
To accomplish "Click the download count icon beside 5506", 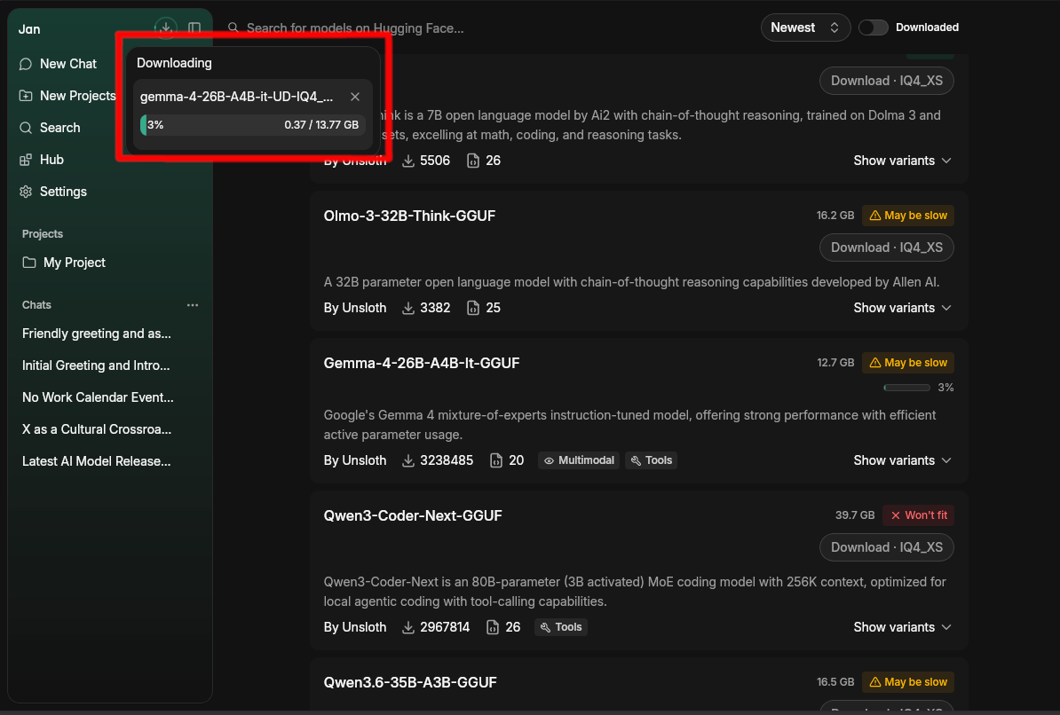I will point(408,161).
